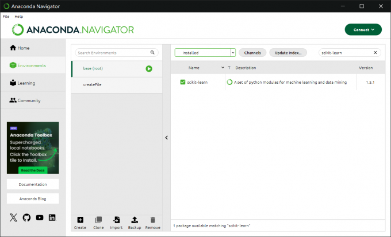This screenshot has height=237, width=391.
Task: Click the package count status text
Action: [212, 226]
